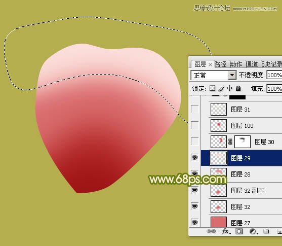Switch to the 通道 tab
Viewport: 282px width, 246px height.
point(252,64)
